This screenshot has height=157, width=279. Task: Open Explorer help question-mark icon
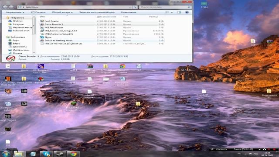[187, 12]
